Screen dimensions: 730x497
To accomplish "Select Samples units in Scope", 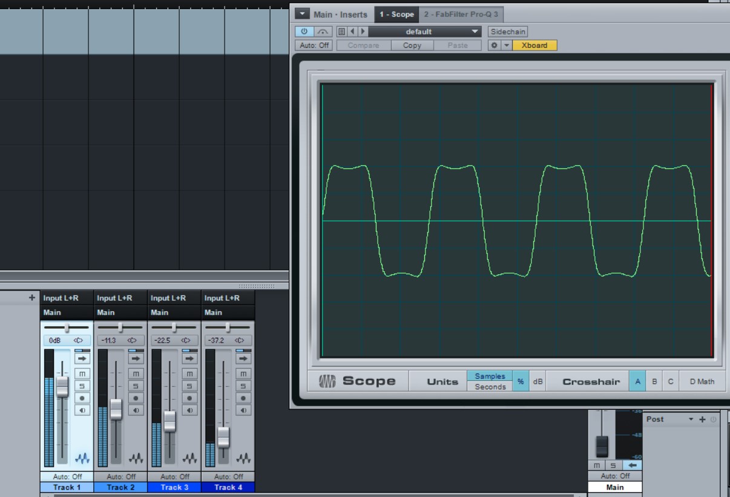I will pyautogui.click(x=490, y=376).
